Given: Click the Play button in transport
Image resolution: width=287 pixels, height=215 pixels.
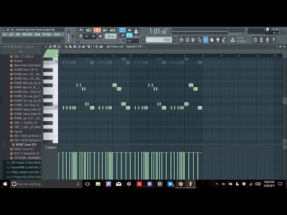Looking at the screenshot, I should point(87,36).
